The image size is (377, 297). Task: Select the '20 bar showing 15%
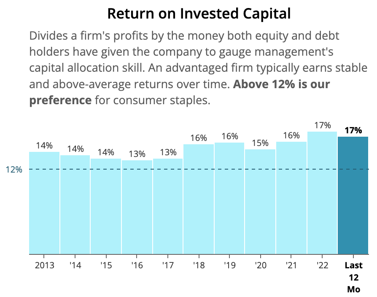pos(260,202)
